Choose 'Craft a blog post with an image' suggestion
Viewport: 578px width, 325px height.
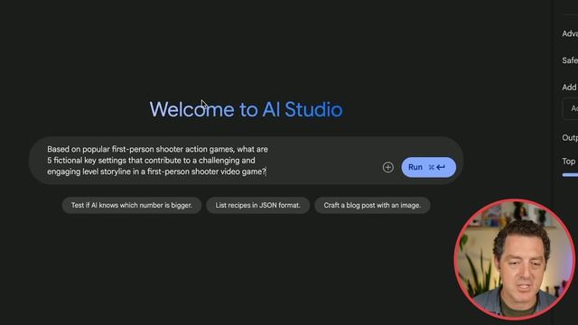click(372, 205)
